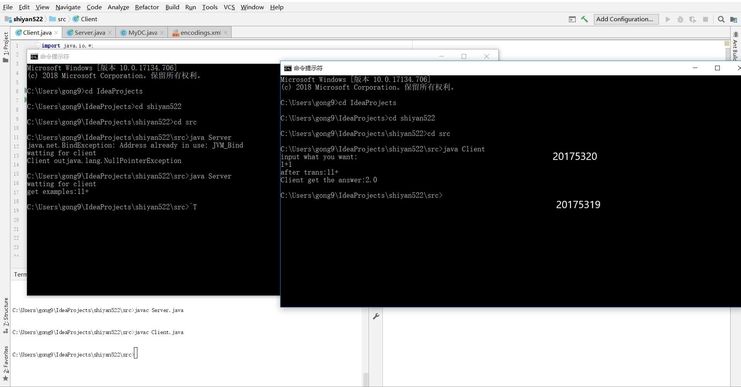Click the Run arrow in the toolbar

pos(668,19)
